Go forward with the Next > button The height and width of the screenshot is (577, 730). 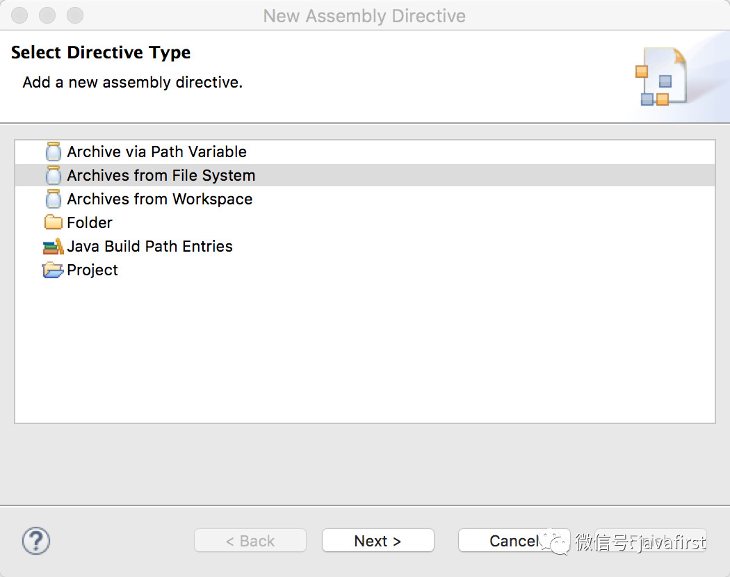378,541
